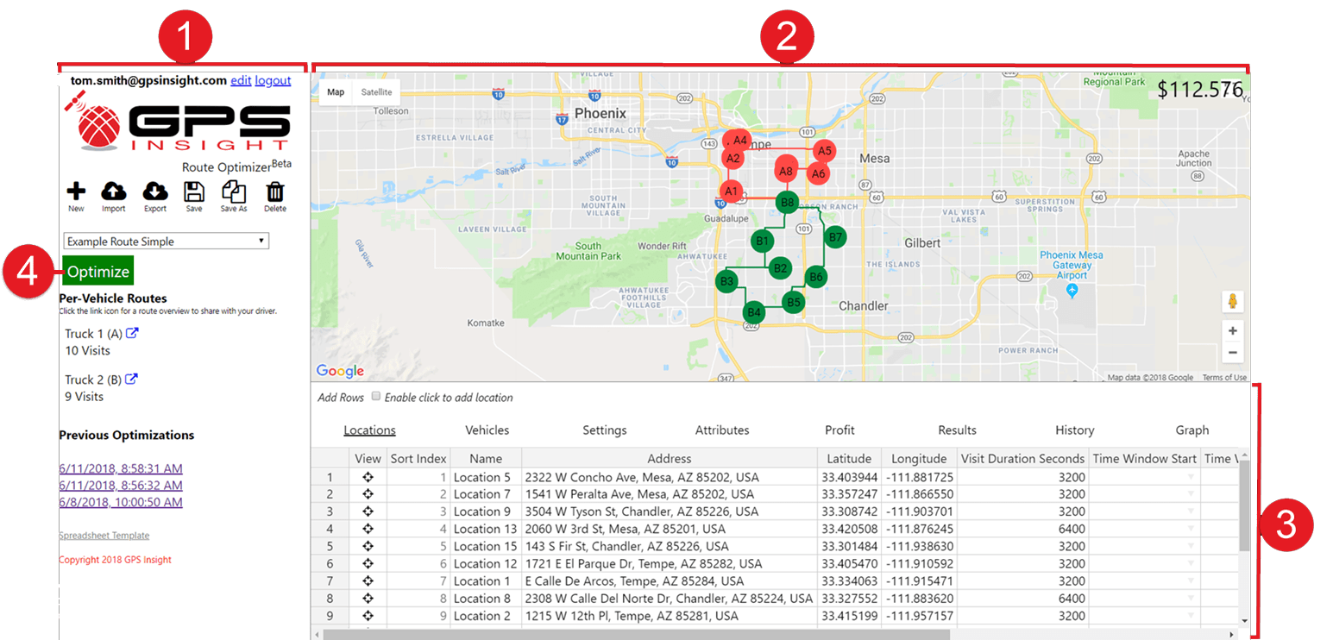Open the Import cloud-upload tool
The width and height of the screenshot is (1333, 640).
pos(114,191)
